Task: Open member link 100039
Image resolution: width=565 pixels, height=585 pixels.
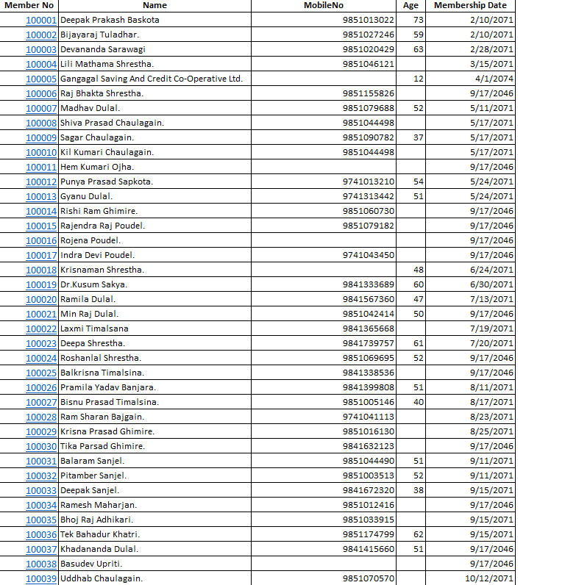Action: pyautogui.click(x=41, y=578)
